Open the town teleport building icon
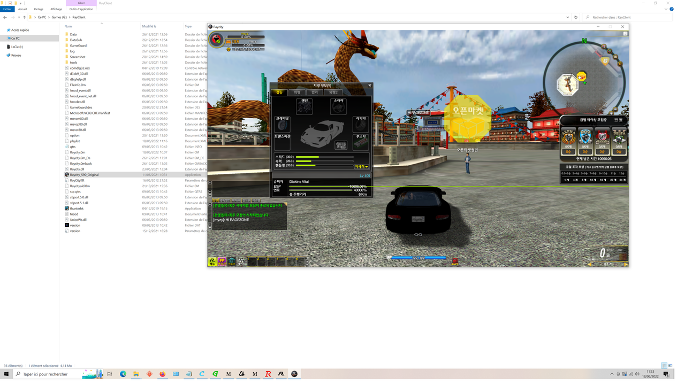This screenshot has width=685, height=385. [231, 261]
